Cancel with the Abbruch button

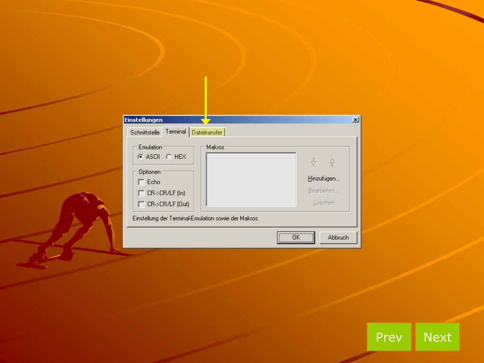tap(338, 237)
